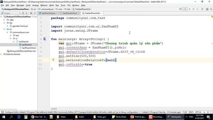The width and height of the screenshot is (213, 120).
Task: Click the Kotlin run gutter icon on line 6
Action: click(x=45, y=39)
